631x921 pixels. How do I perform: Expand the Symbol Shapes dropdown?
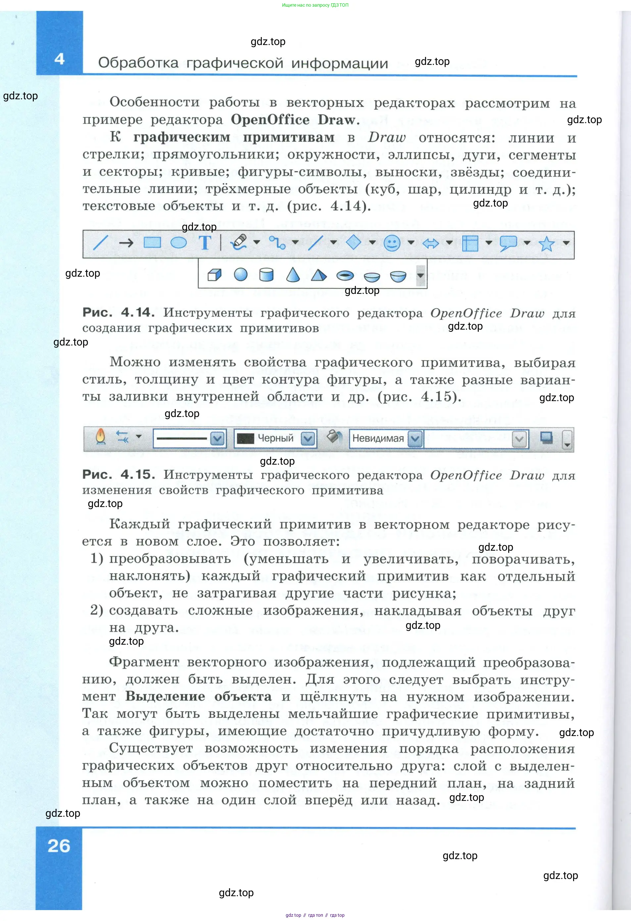tap(411, 242)
